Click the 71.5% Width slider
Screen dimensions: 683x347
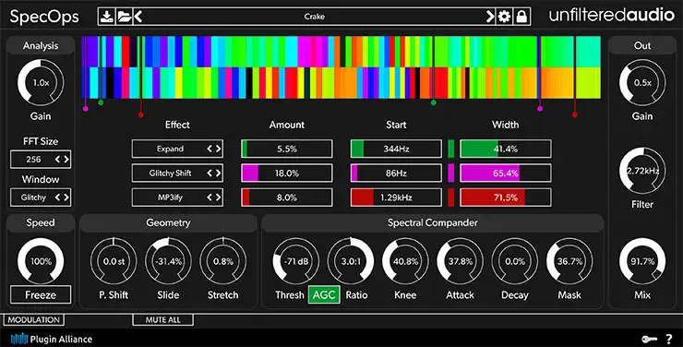[505, 197]
